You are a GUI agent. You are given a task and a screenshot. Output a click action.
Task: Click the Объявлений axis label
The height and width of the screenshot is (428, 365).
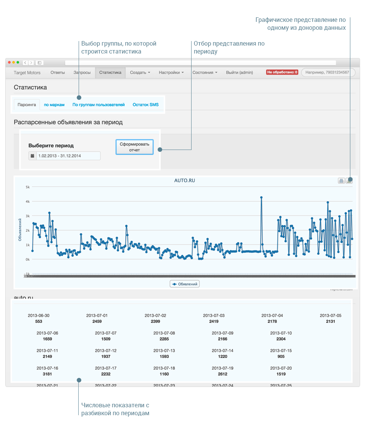20,230
